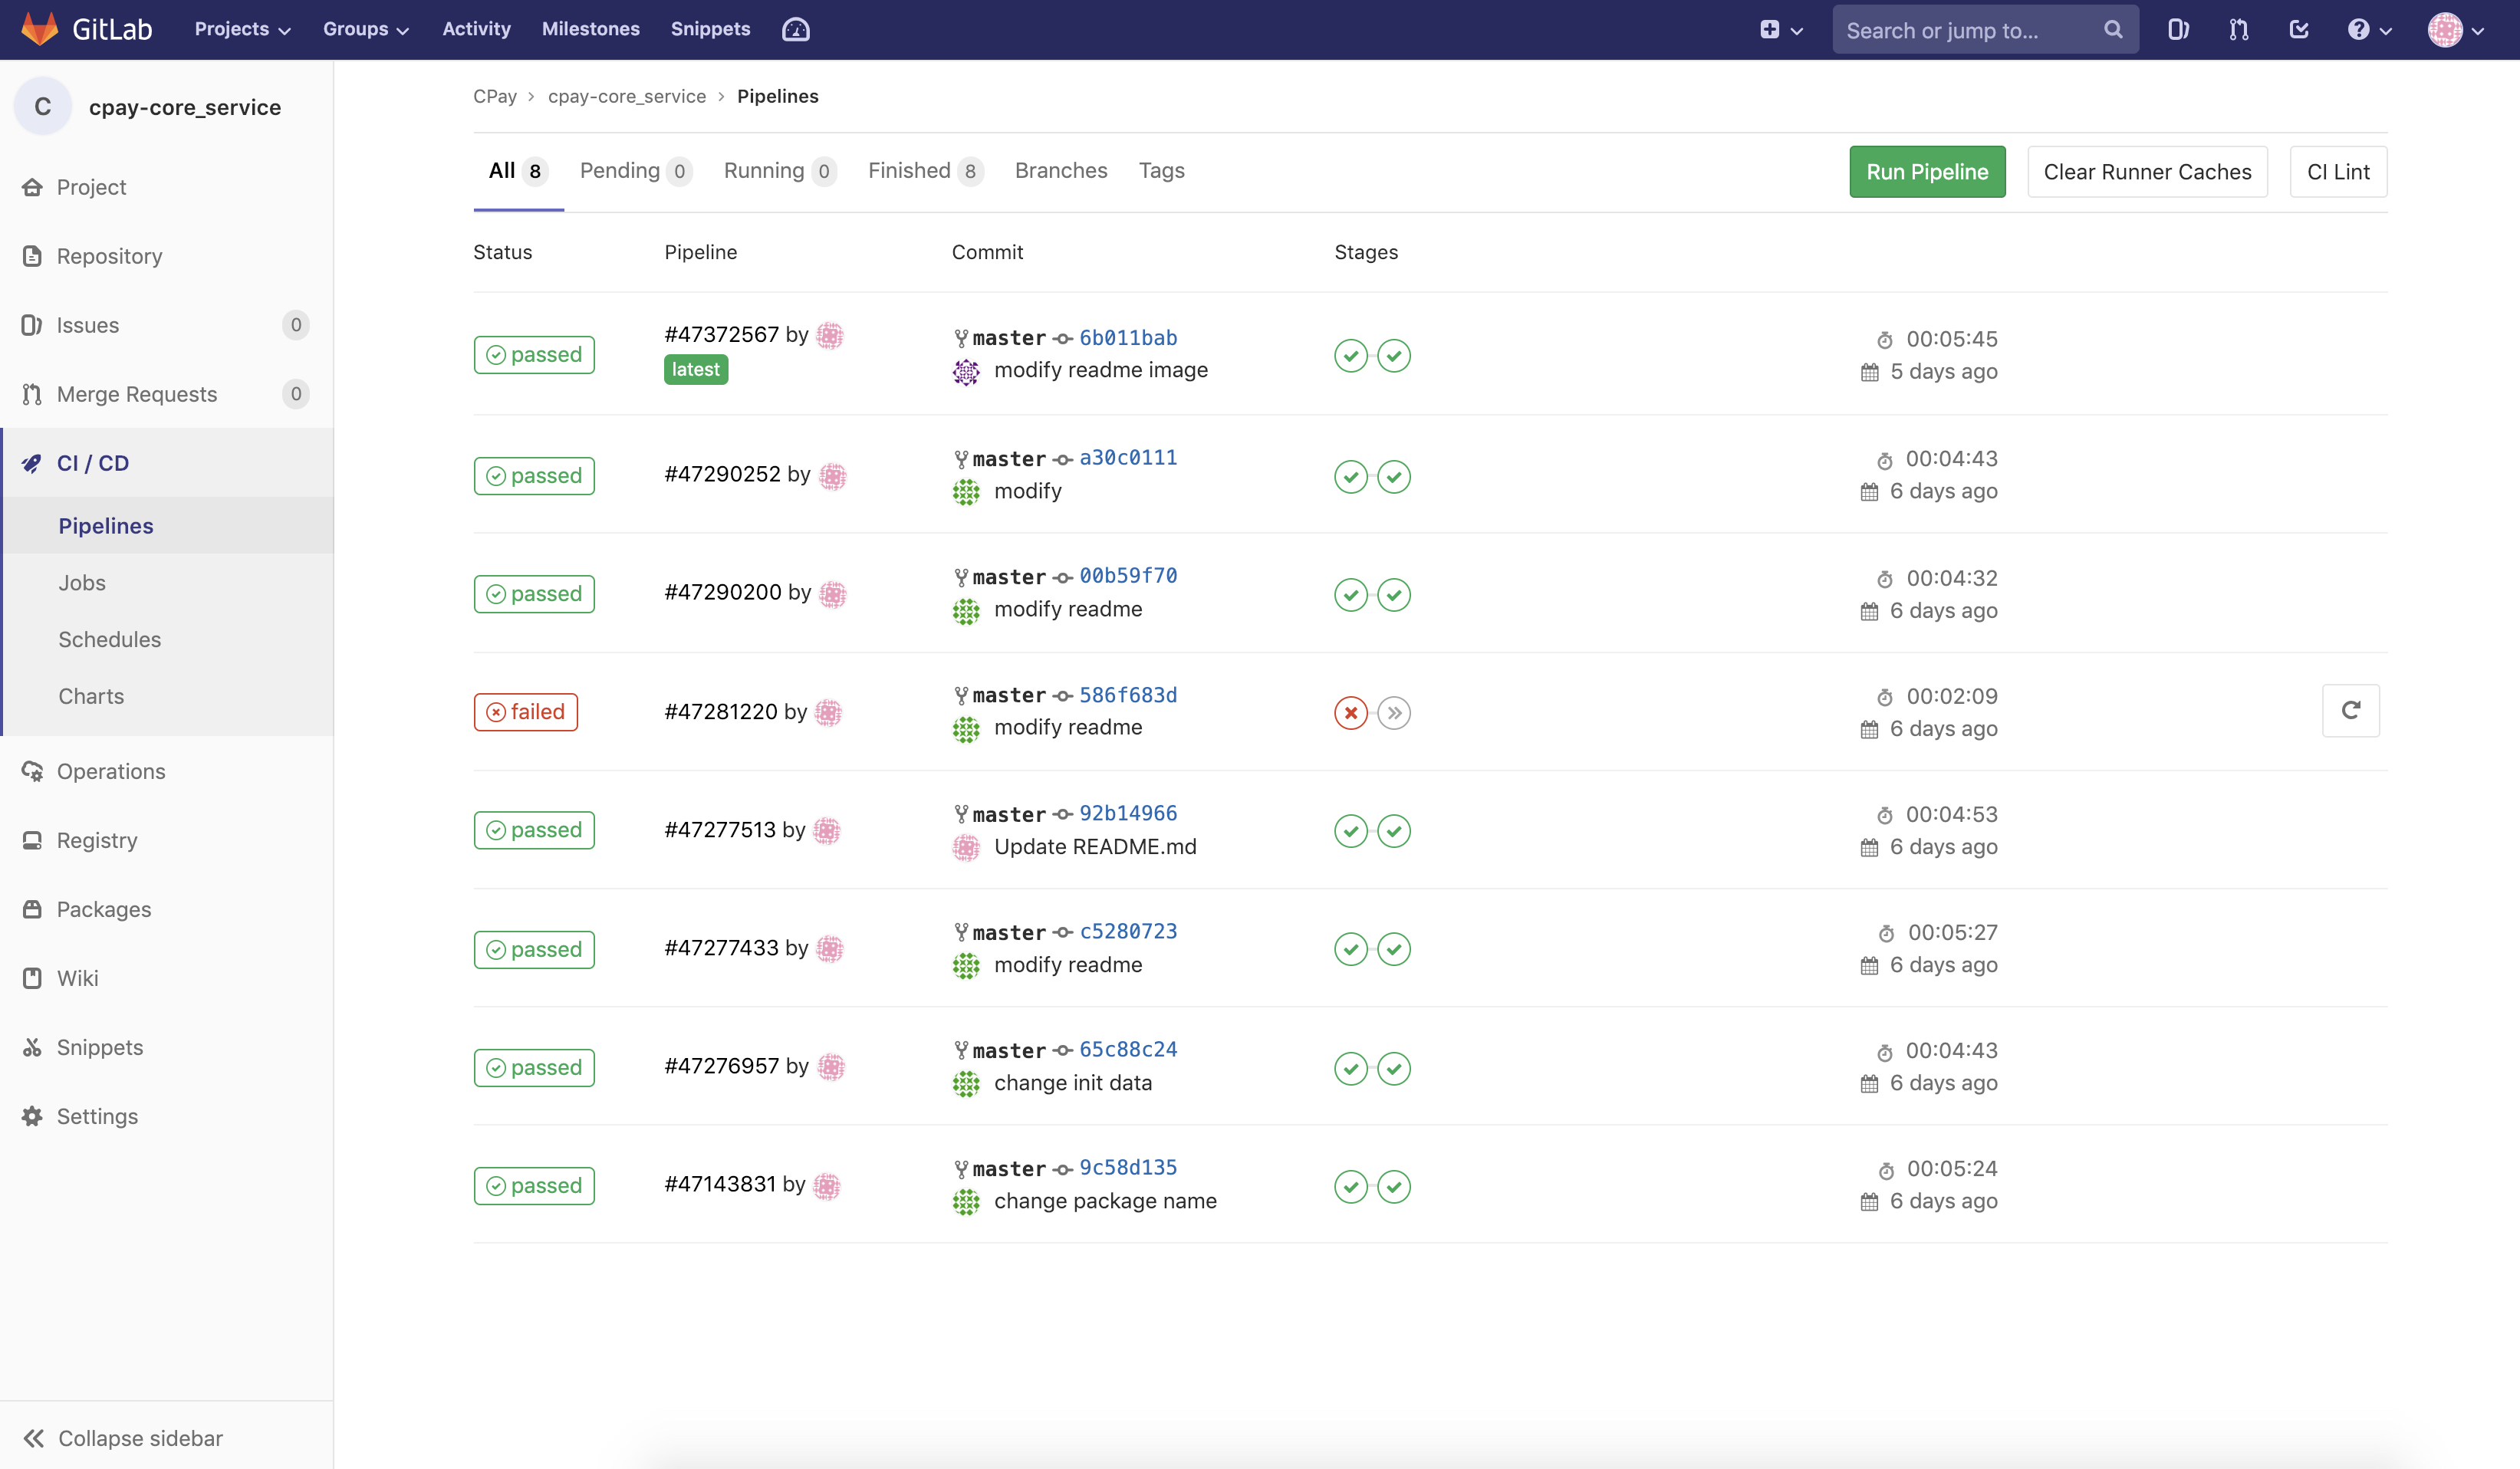Open the Help dropdown menu

(2368, 30)
